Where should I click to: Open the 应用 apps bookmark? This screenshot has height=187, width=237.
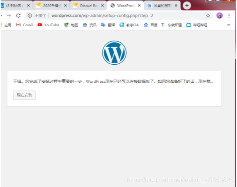tap(6, 25)
